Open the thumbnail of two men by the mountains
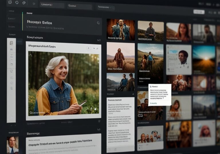 pyautogui.click(x=121, y=82)
